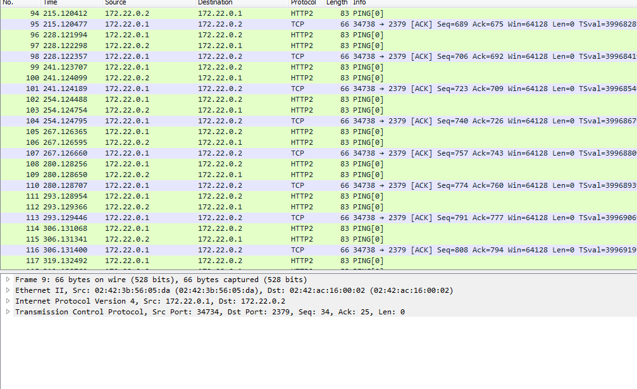Screen dimensions: 637x389
Task: Select packet 98 with Seq=706 Ack=692
Action: (x=319, y=56)
